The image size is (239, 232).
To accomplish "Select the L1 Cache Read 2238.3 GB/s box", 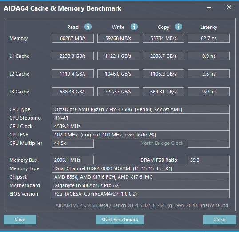I will tap(73, 56).
